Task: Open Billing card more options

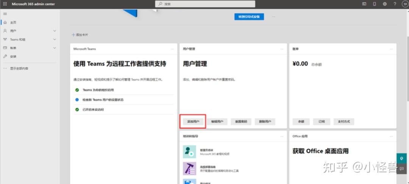Action: 391,49
